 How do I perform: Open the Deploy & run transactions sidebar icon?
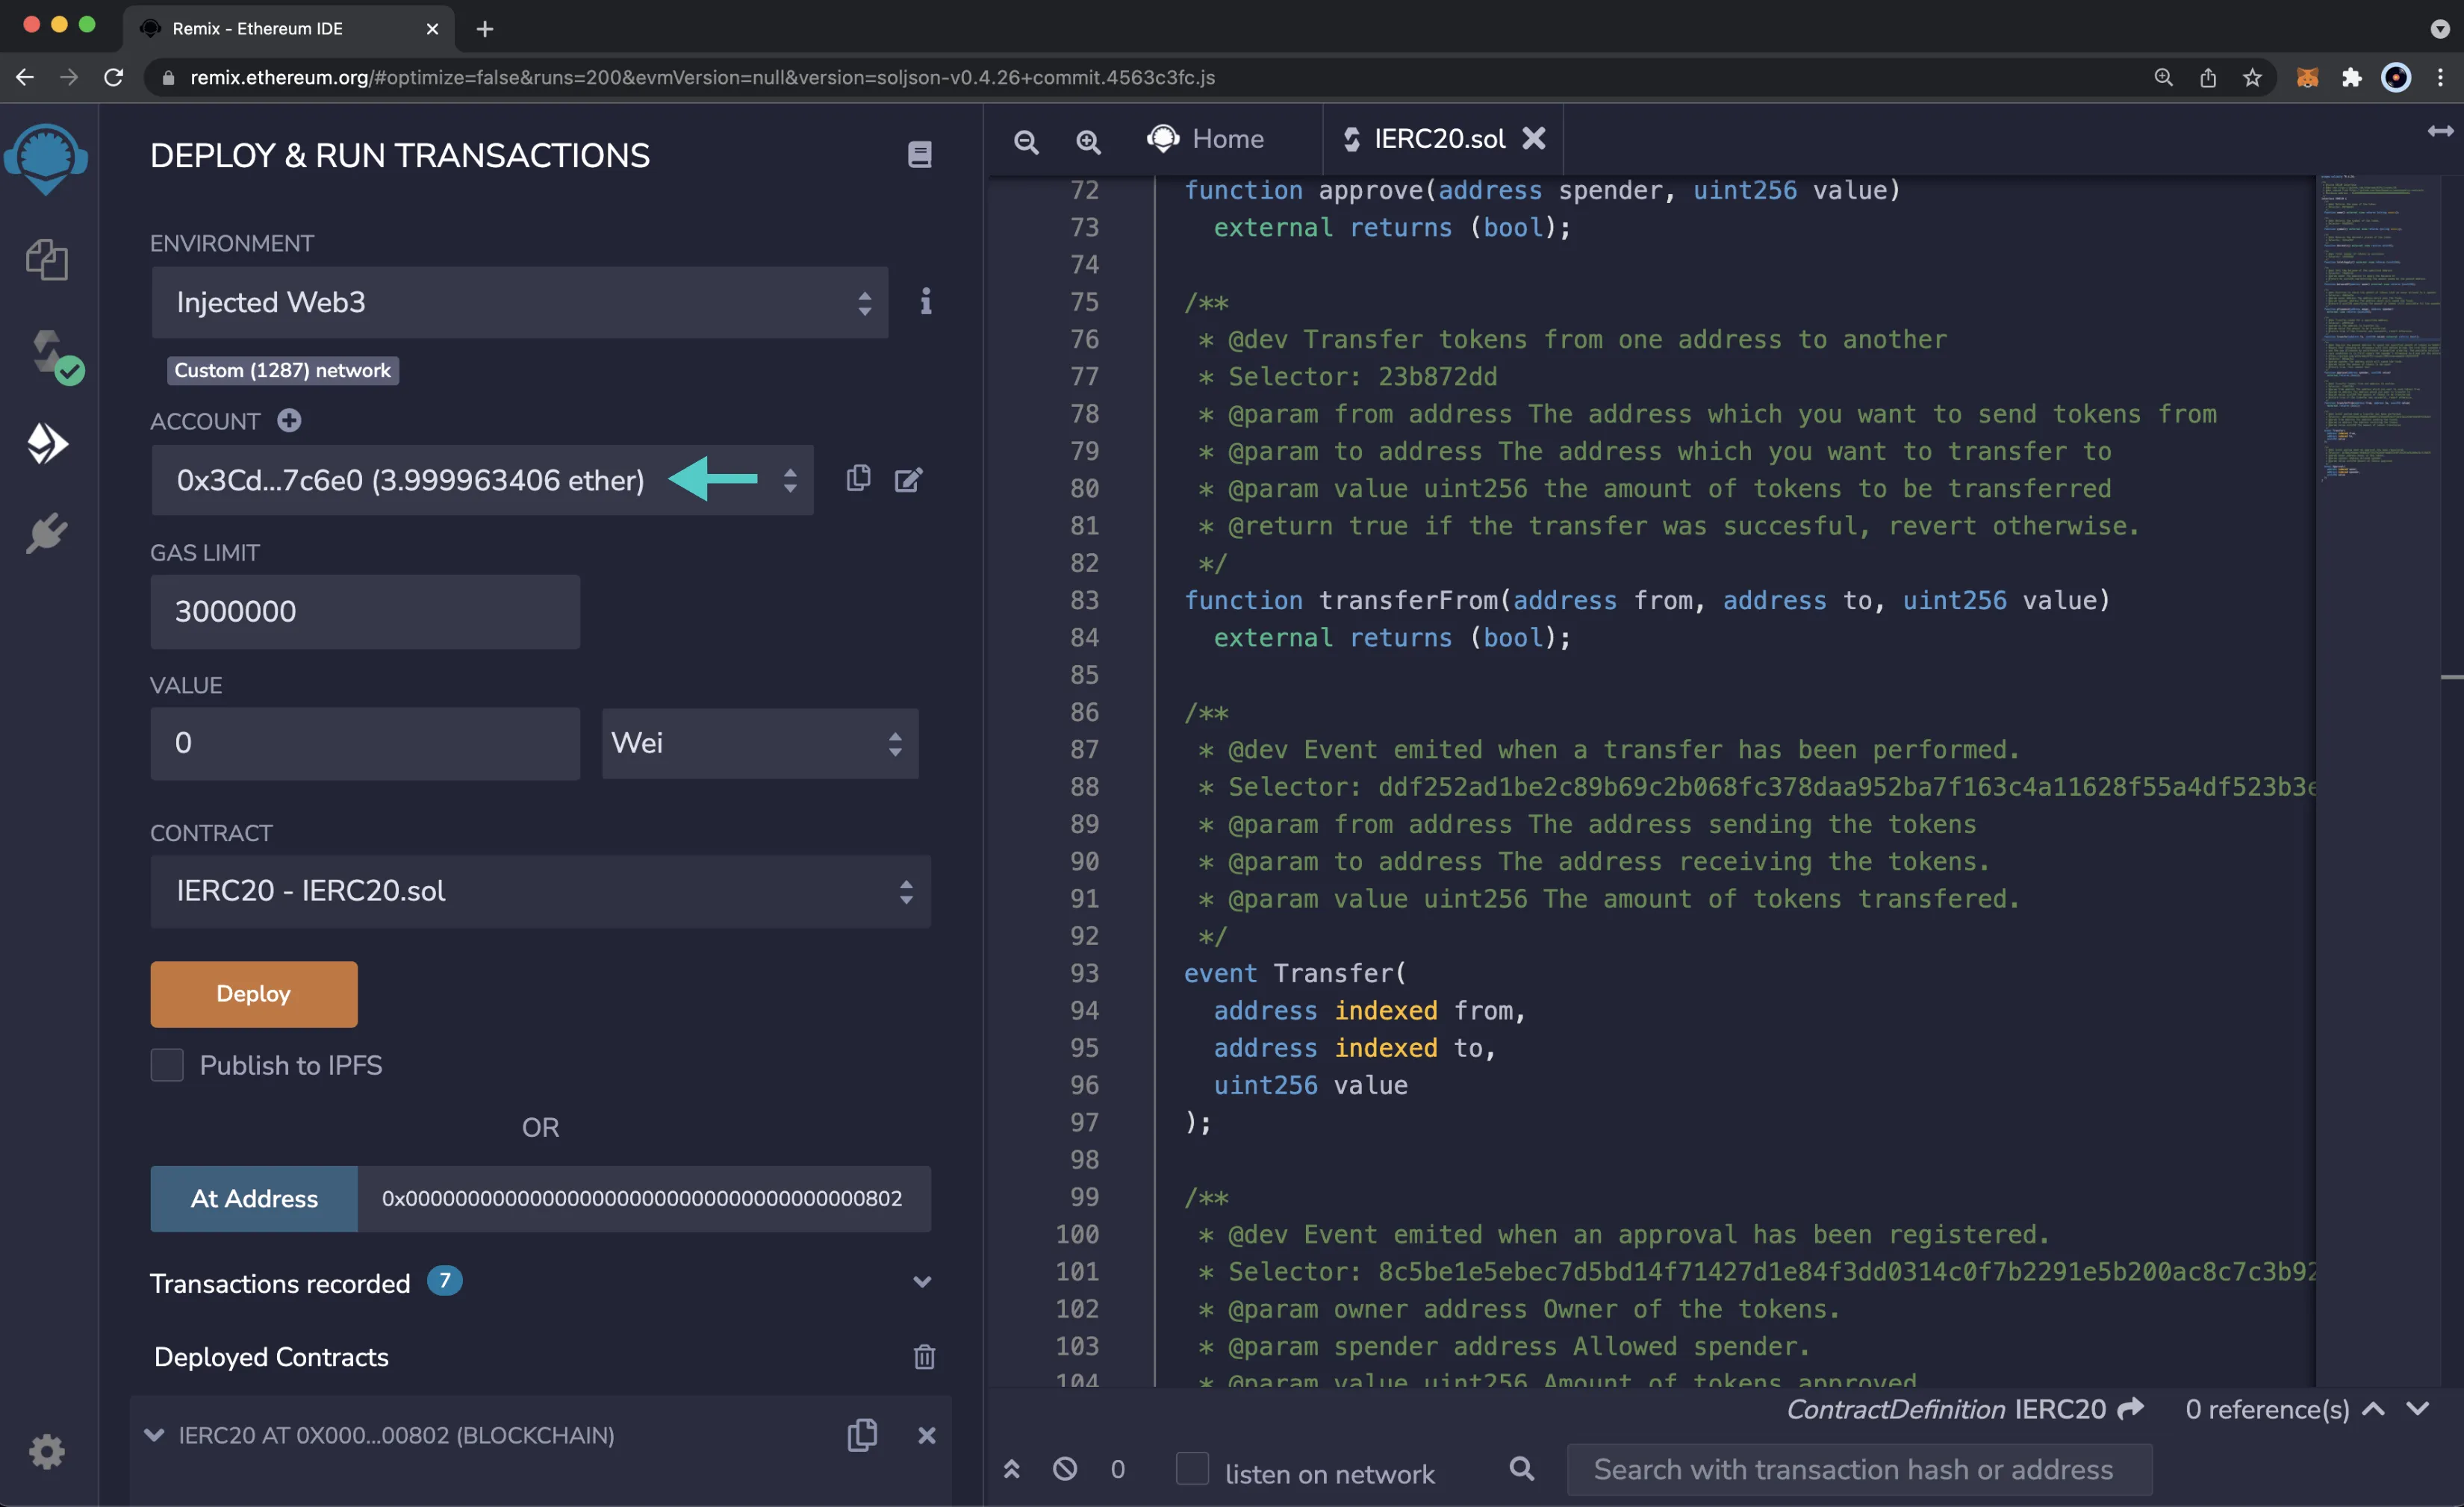click(47, 443)
